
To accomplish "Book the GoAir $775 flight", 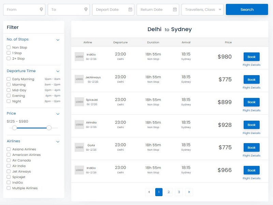I will click(x=252, y=148).
